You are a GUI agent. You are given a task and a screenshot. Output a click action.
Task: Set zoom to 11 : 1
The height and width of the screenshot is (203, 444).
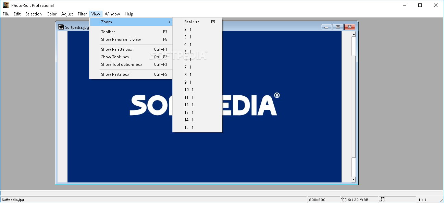click(197, 97)
